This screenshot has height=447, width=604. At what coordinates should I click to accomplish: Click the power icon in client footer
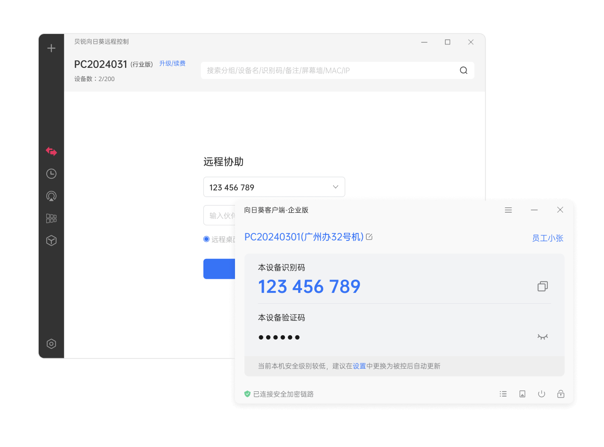tap(541, 394)
